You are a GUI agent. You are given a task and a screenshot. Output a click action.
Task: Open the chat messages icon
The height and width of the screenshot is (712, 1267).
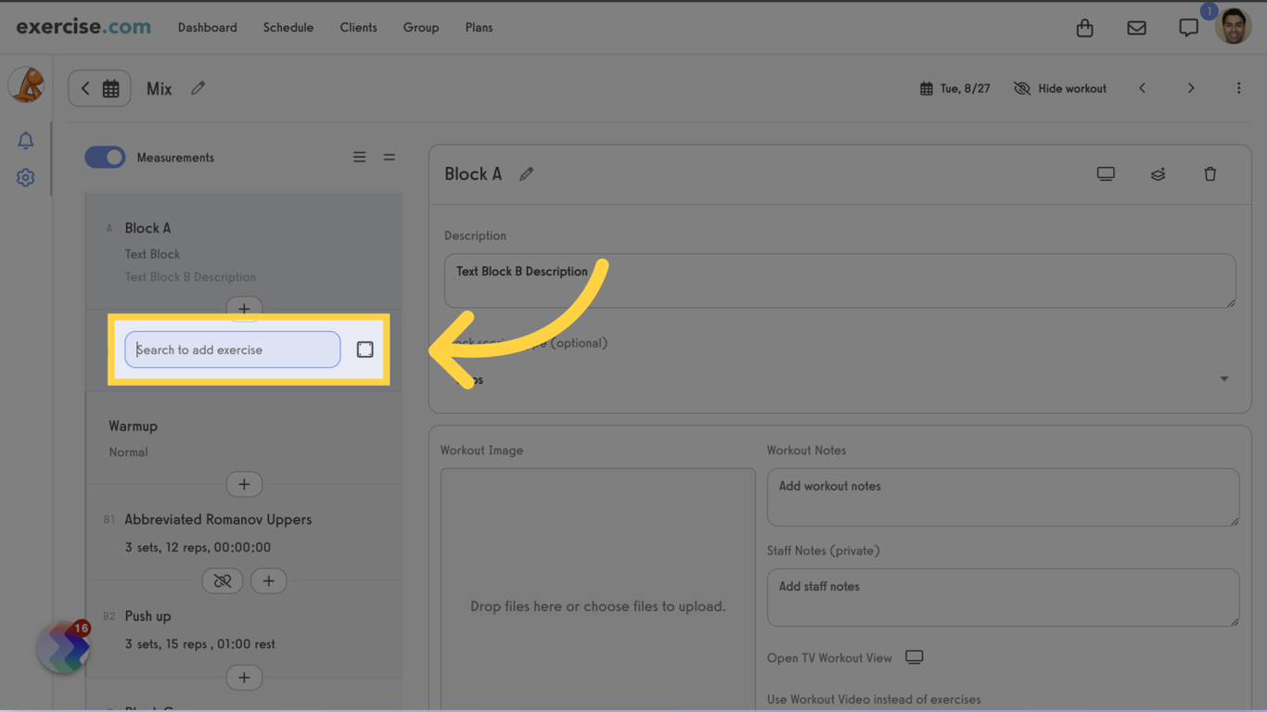(1188, 28)
